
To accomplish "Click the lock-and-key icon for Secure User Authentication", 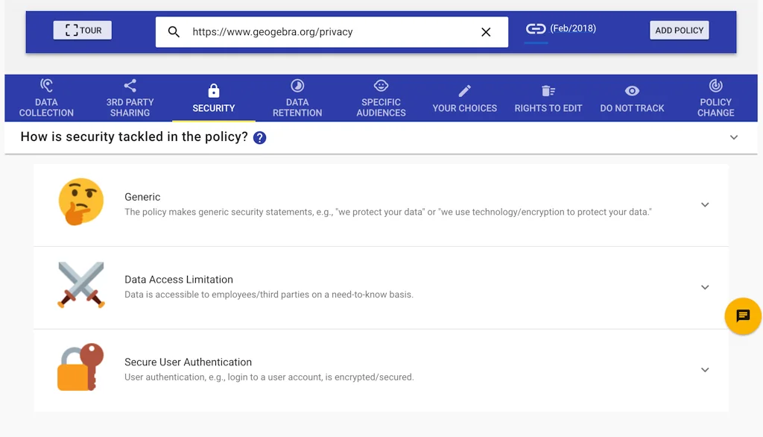I will [x=80, y=366].
